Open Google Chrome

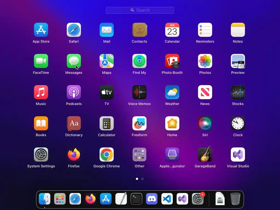tap(107, 154)
